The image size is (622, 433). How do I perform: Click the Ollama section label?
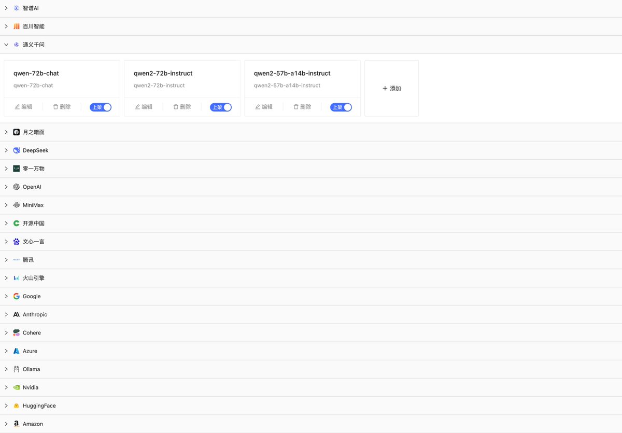point(31,369)
